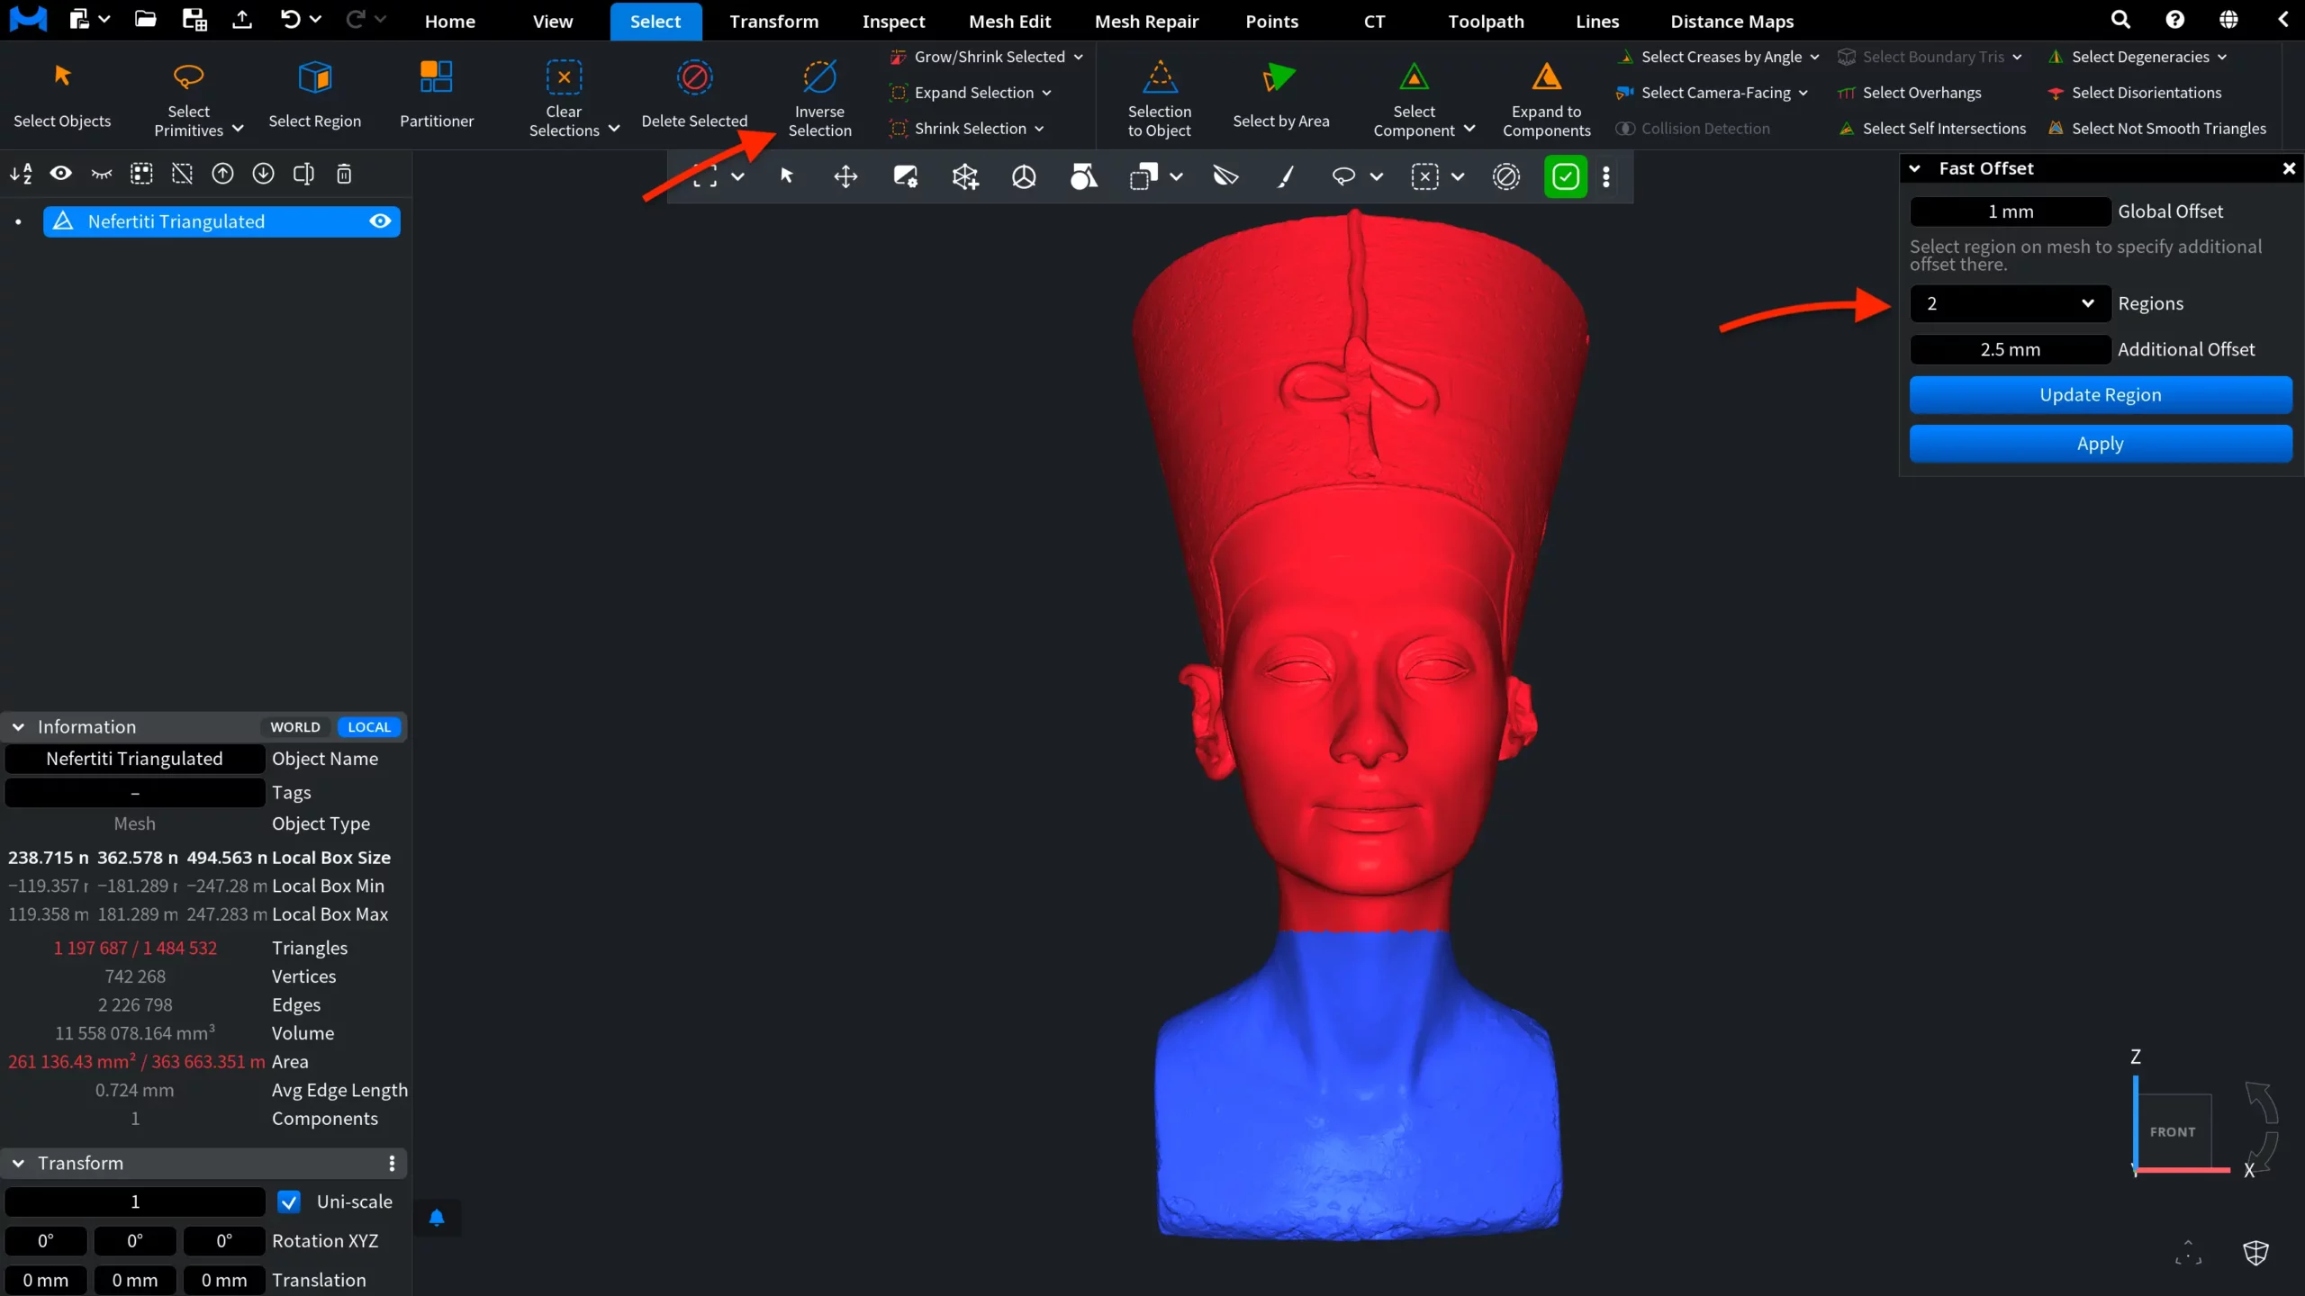Run Select Disorientations
This screenshot has width=2305, height=1296.
point(2133,93)
